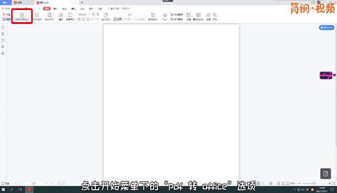Screen dimensions: 337x193
Task: Open the bookmark panel in left sidebar
Action: [x=3, y=28]
